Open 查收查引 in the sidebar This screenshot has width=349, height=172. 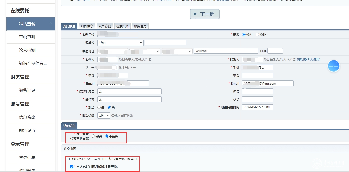(x=27, y=37)
